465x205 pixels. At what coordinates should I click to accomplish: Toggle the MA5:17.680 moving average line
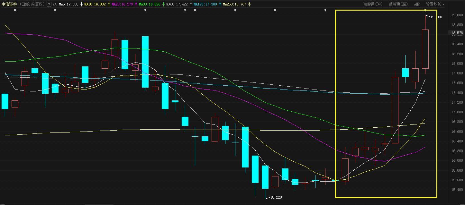pyautogui.click(x=68, y=4)
